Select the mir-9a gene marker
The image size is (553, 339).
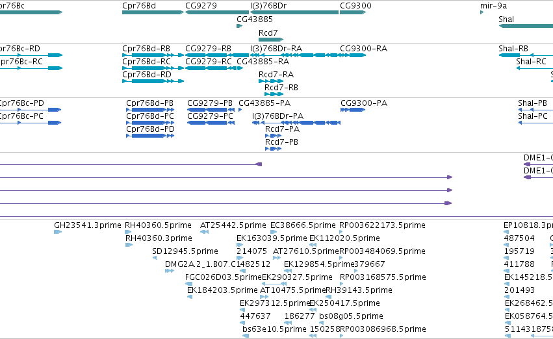tap(482, 12)
